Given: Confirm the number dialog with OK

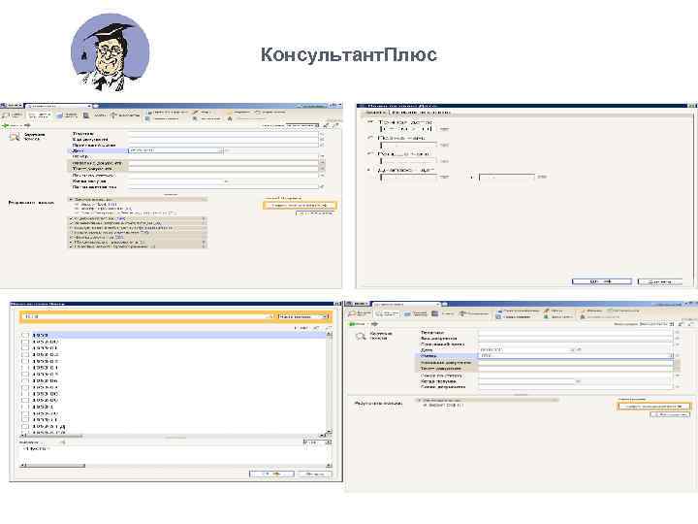Looking at the screenshot, I should coord(271,475).
